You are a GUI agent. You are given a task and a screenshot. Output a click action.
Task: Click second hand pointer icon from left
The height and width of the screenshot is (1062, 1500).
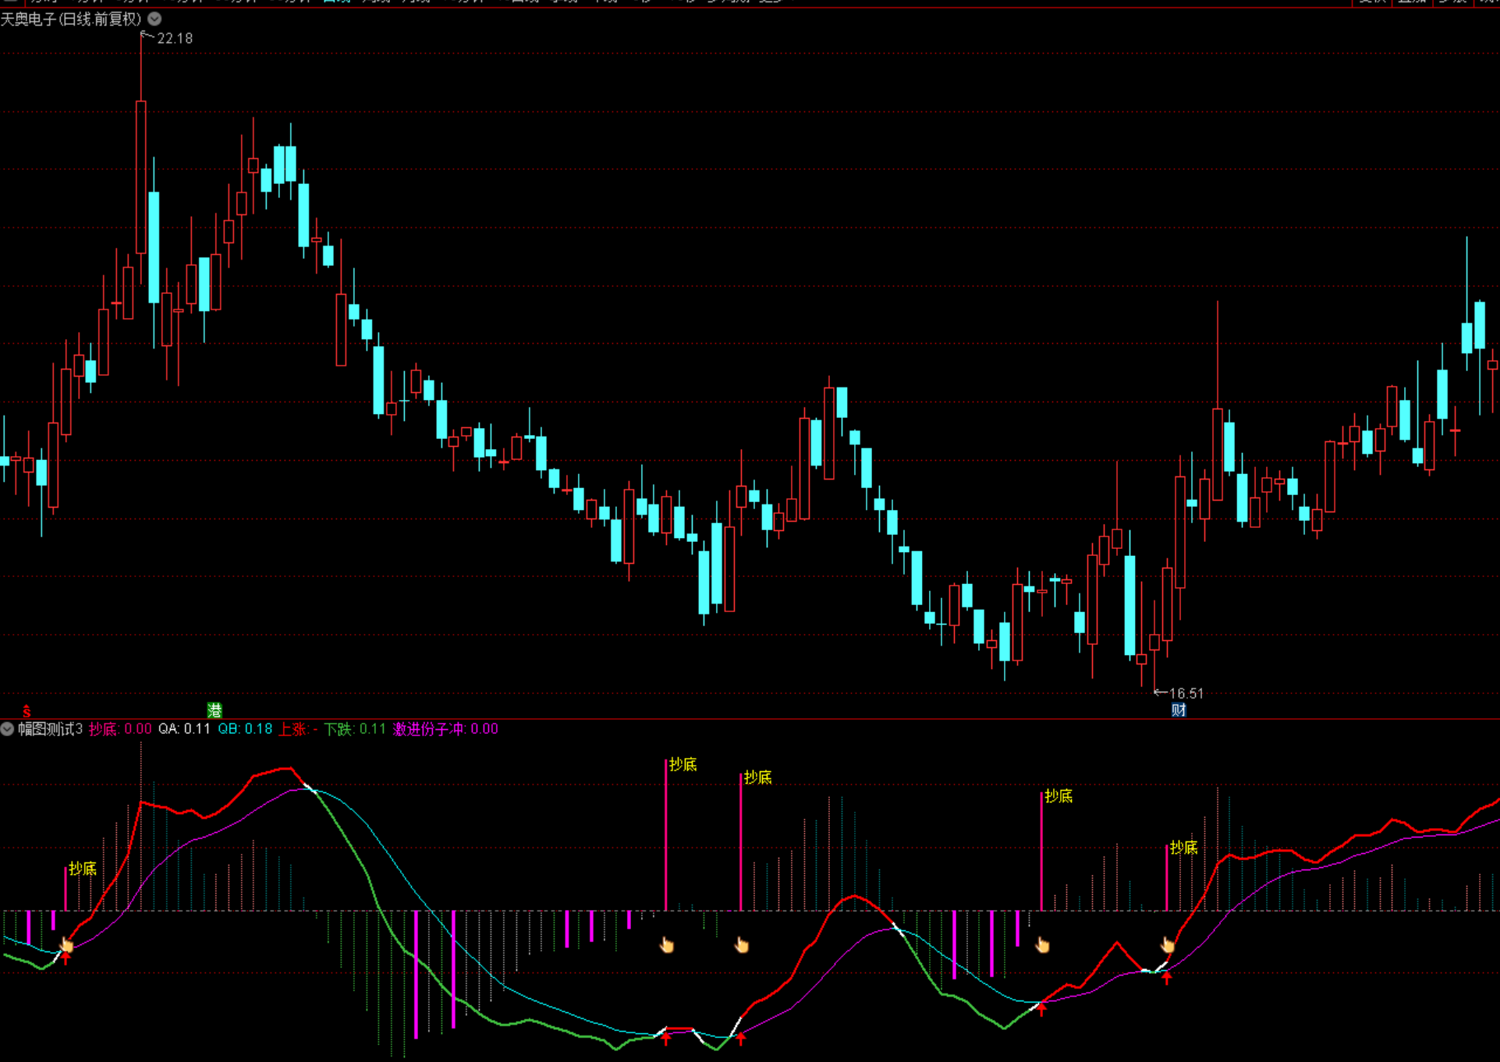pyautogui.click(x=667, y=946)
